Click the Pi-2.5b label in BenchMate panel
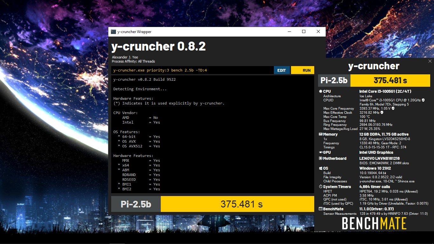This screenshot has width=434, height=244. (334, 80)
